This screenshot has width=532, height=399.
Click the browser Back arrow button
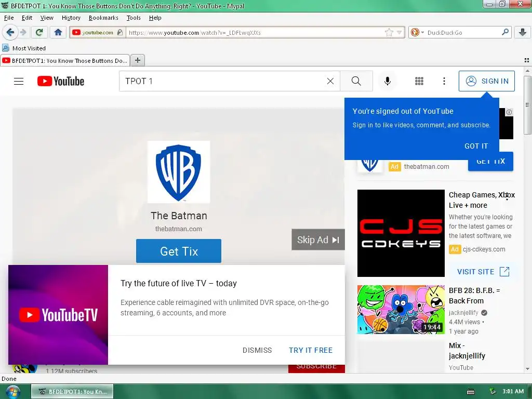[x=10, y=33]
